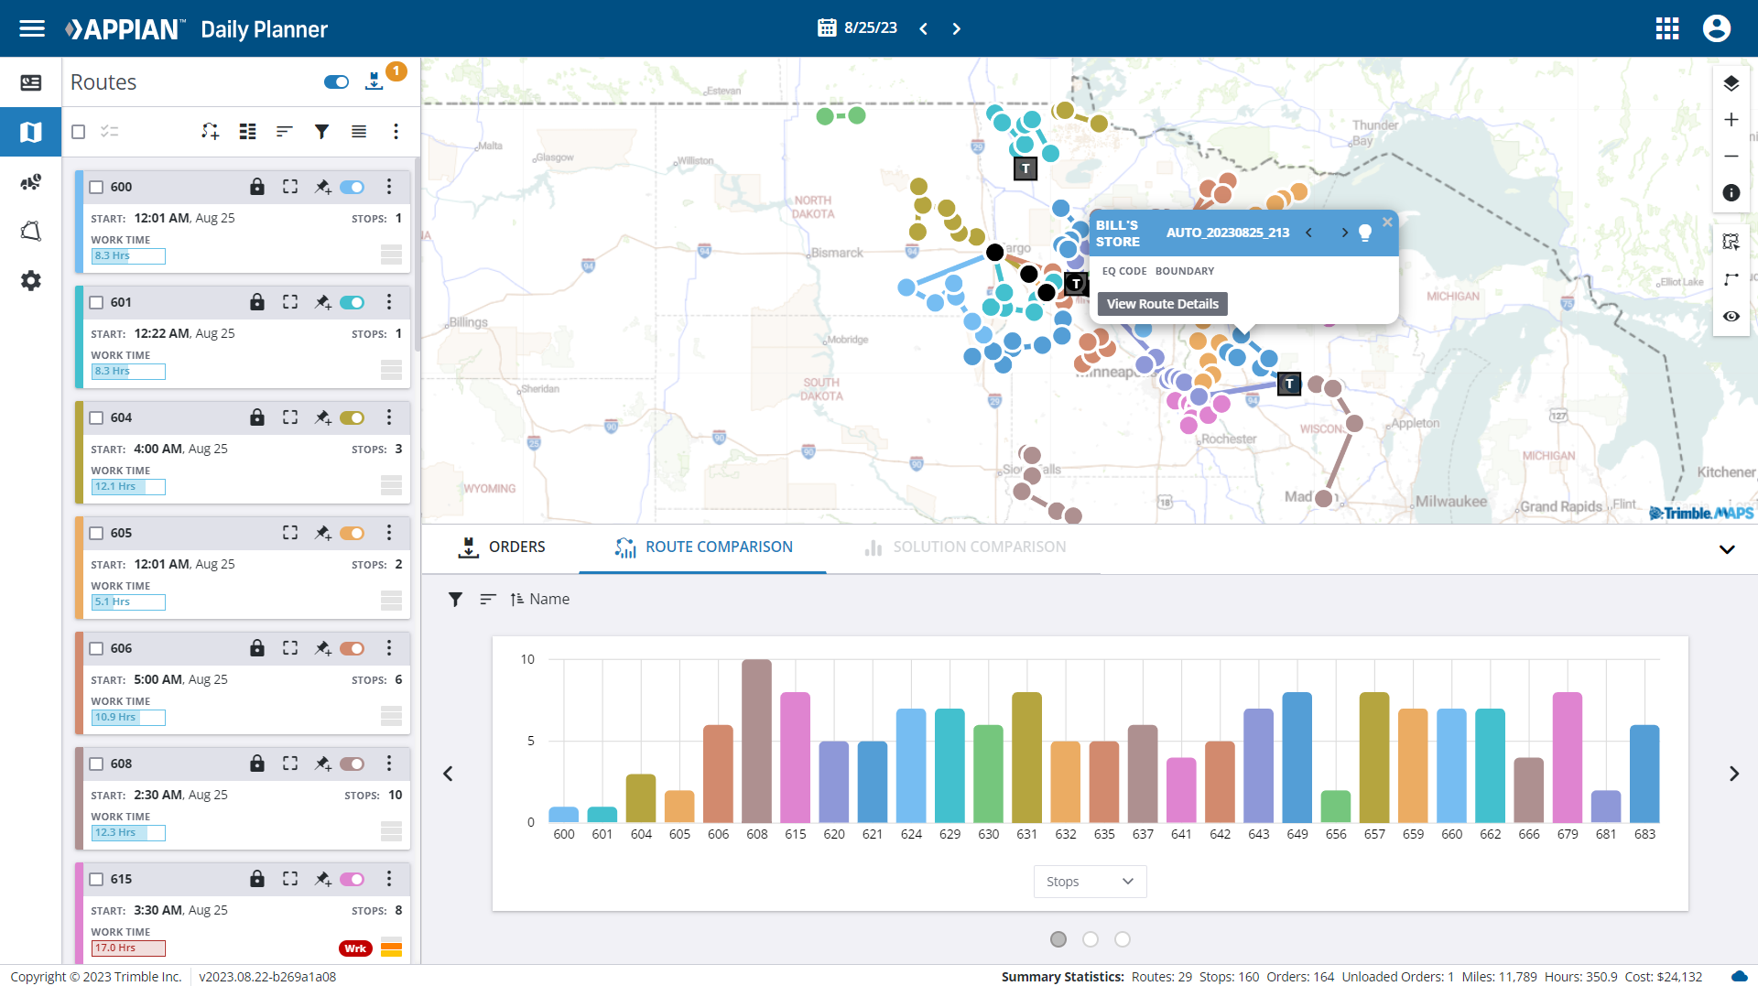Open the apps grid icon in header
The width and height of the screenshot is (1758, 986).
tap(1667, 28)
